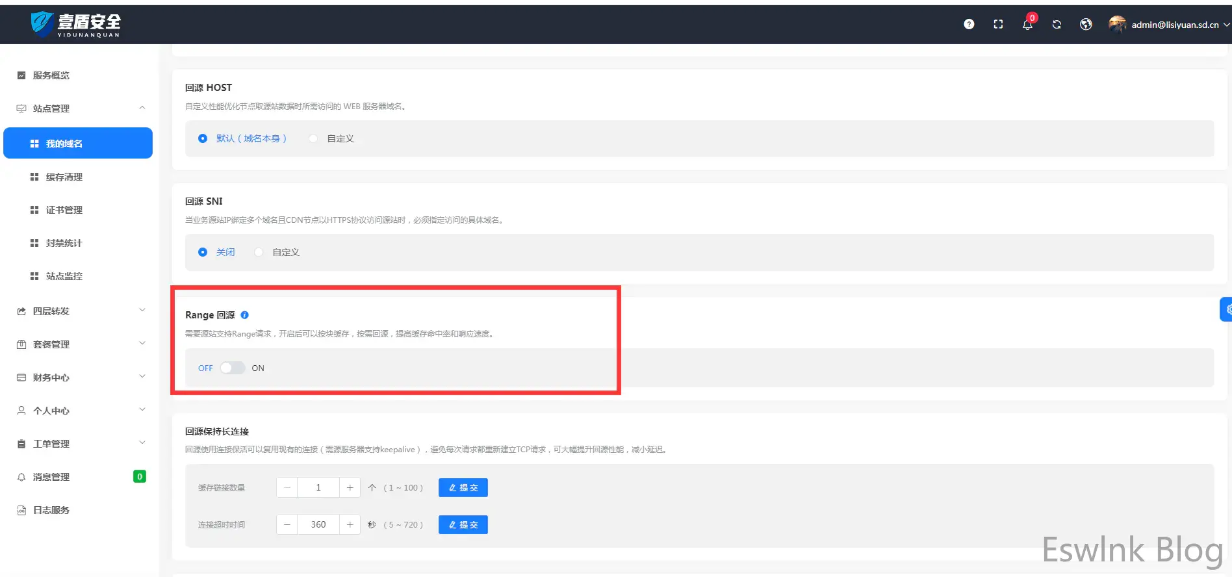The height and width of the screenshot is (577, 1232).
Task: Open 缓存清理 in the sidebar
Action: click(64, 177)
